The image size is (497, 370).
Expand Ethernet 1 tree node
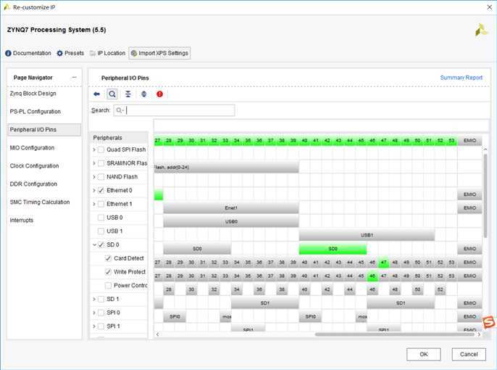(x=94, y=204)
